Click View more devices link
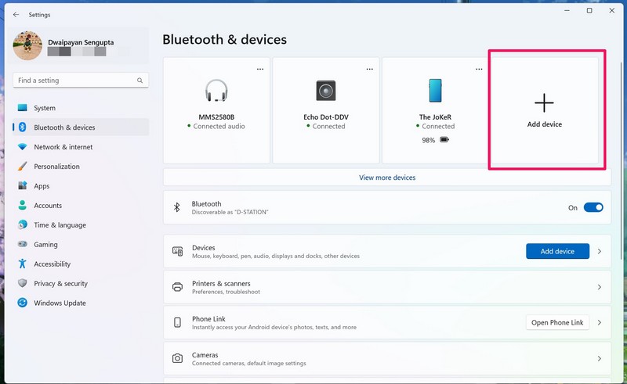This screenshot has width=627, height=384. 387,178
